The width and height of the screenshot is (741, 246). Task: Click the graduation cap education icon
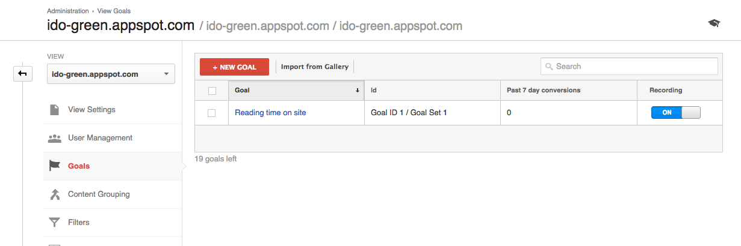click(714, 23)
